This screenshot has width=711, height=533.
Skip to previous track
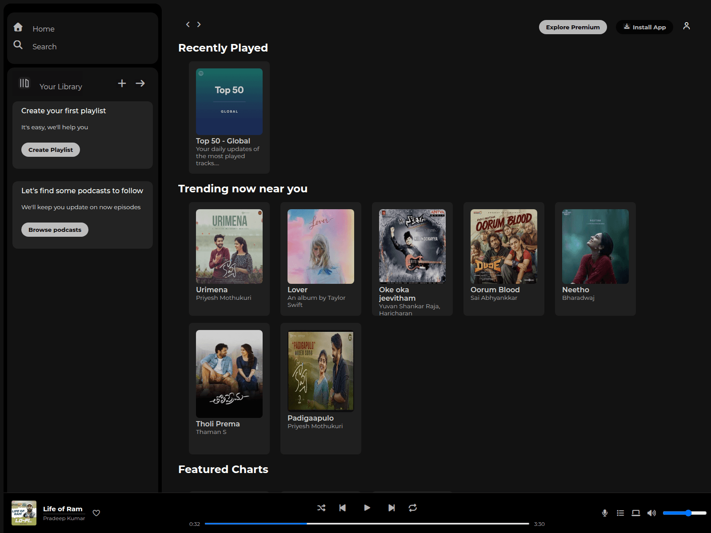pyautogui.click(x=343, y=508)
